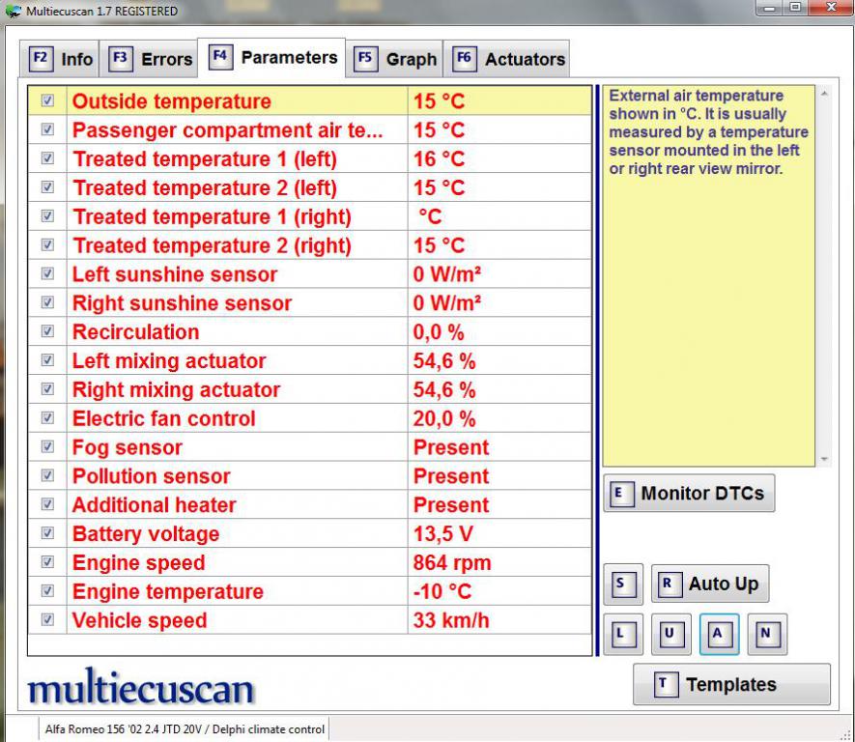Click the S key button
The width and height of the screenshot is (855, 742).
(620, 584)
